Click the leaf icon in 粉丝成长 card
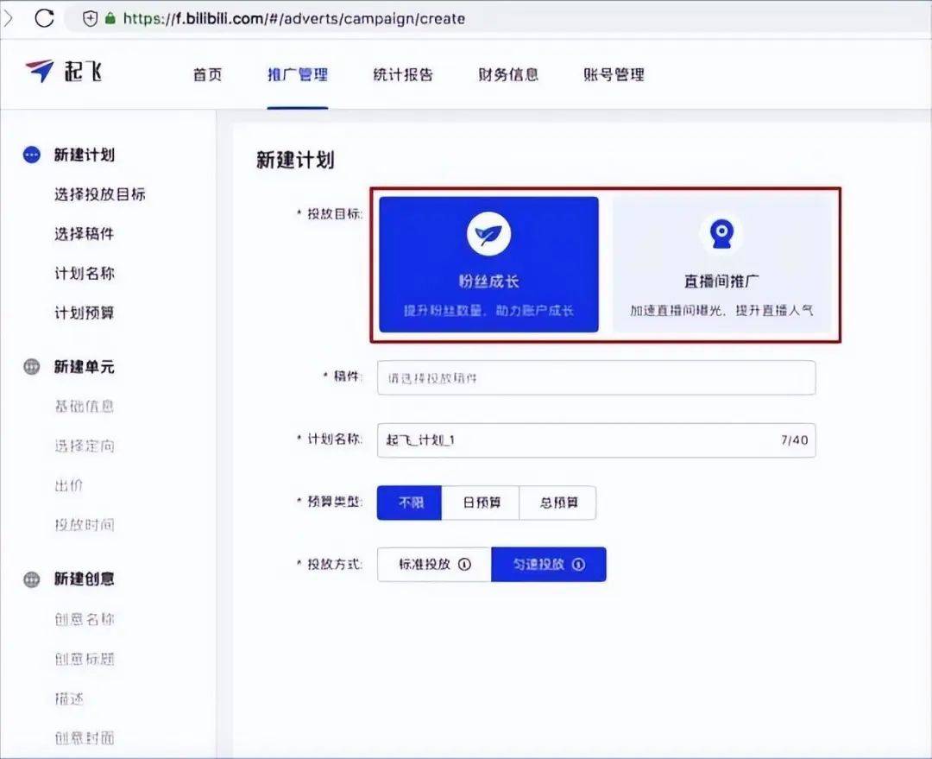 pos(488,233)
